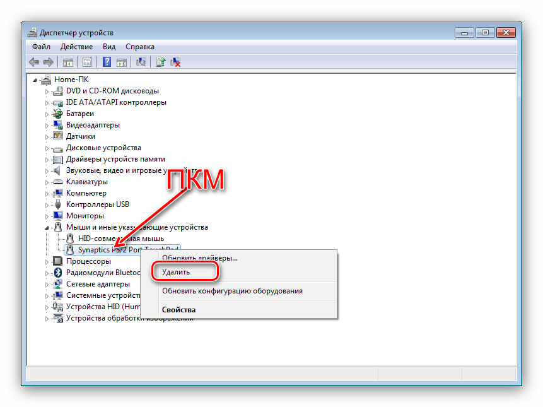The image size is (543, 407).
Task: Choose Удалить in the context menu
Action: [x=176, y=272]
